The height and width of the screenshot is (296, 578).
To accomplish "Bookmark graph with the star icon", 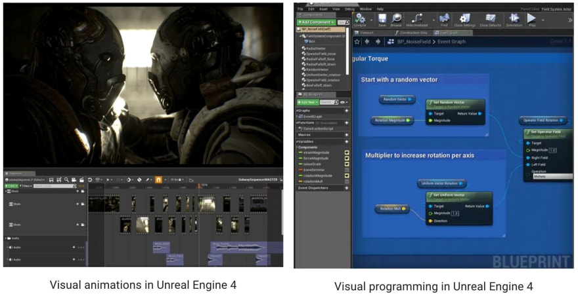I will pos(357,41).
